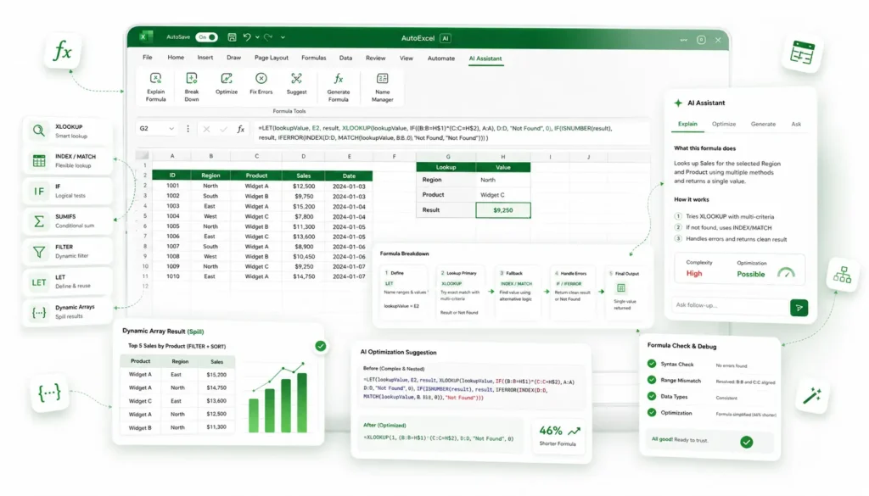Viewport: 869px width, 496px height.
Task: Open the Optimize tab in AI Assistant
Action: (x=724, y=124)
